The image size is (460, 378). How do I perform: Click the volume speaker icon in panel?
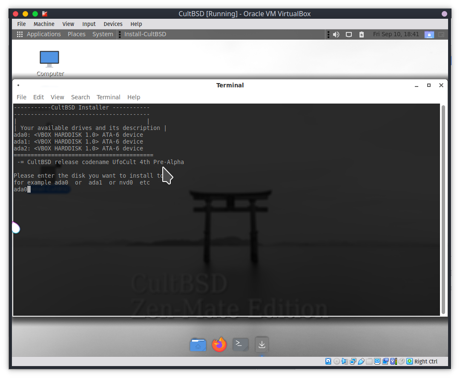pos(336,35)
